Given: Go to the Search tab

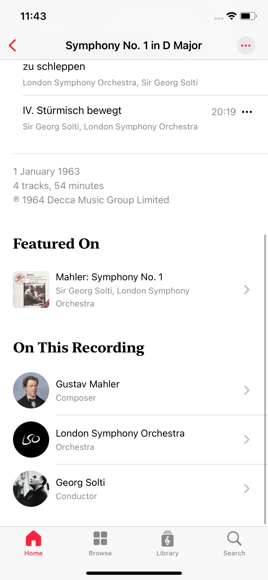Looking at the screenshot, I should coord(234,543).
